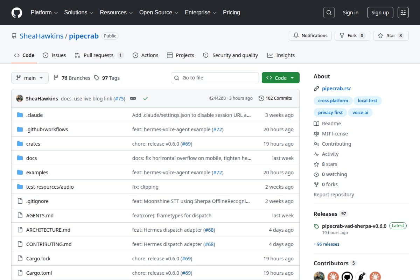Open the pipecrab repository name link
Screen dimensions: 420x280
(x=84, y=36)
